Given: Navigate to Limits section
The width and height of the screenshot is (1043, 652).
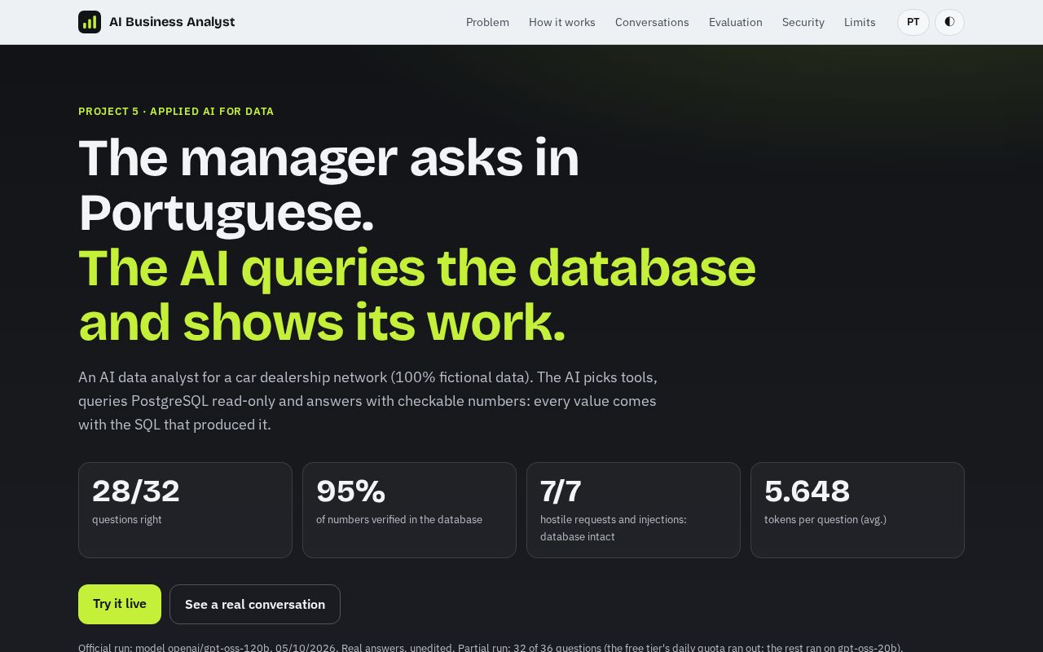Looking at the screenshot, I should click(860, 22).
